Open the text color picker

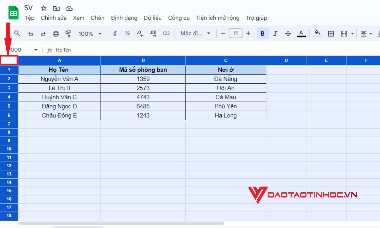tap(301, 33)
